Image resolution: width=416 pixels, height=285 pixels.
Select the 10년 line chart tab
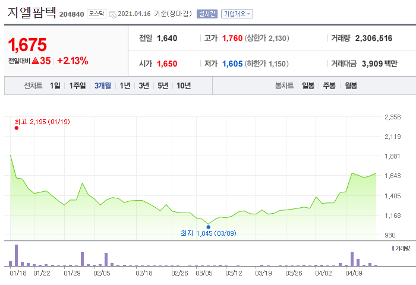[x=184, y=85]
